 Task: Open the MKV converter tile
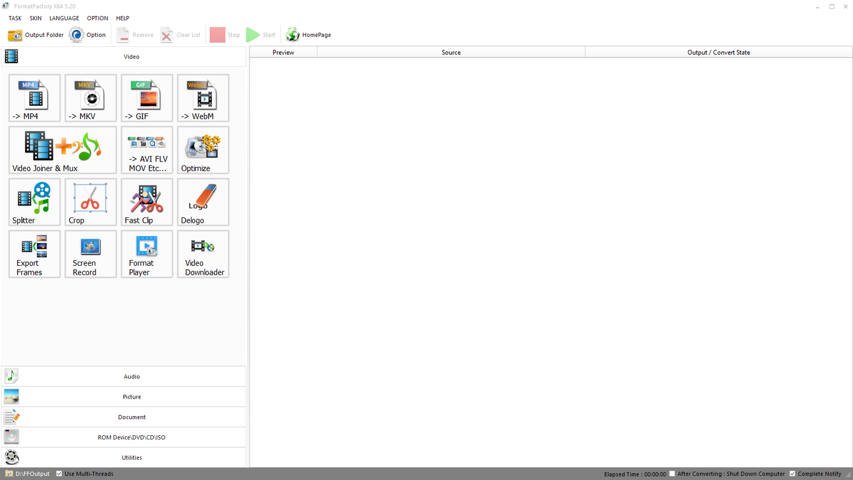91,98
